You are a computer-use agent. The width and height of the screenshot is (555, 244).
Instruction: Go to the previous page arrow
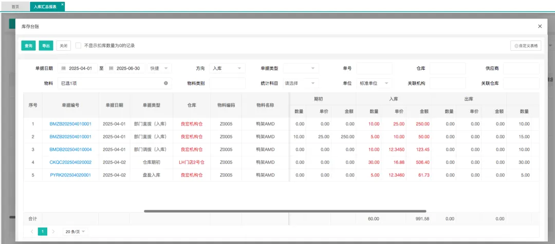pos(32,232)
